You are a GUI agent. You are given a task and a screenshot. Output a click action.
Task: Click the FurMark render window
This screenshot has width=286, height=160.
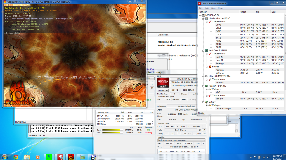click(75, 55)
